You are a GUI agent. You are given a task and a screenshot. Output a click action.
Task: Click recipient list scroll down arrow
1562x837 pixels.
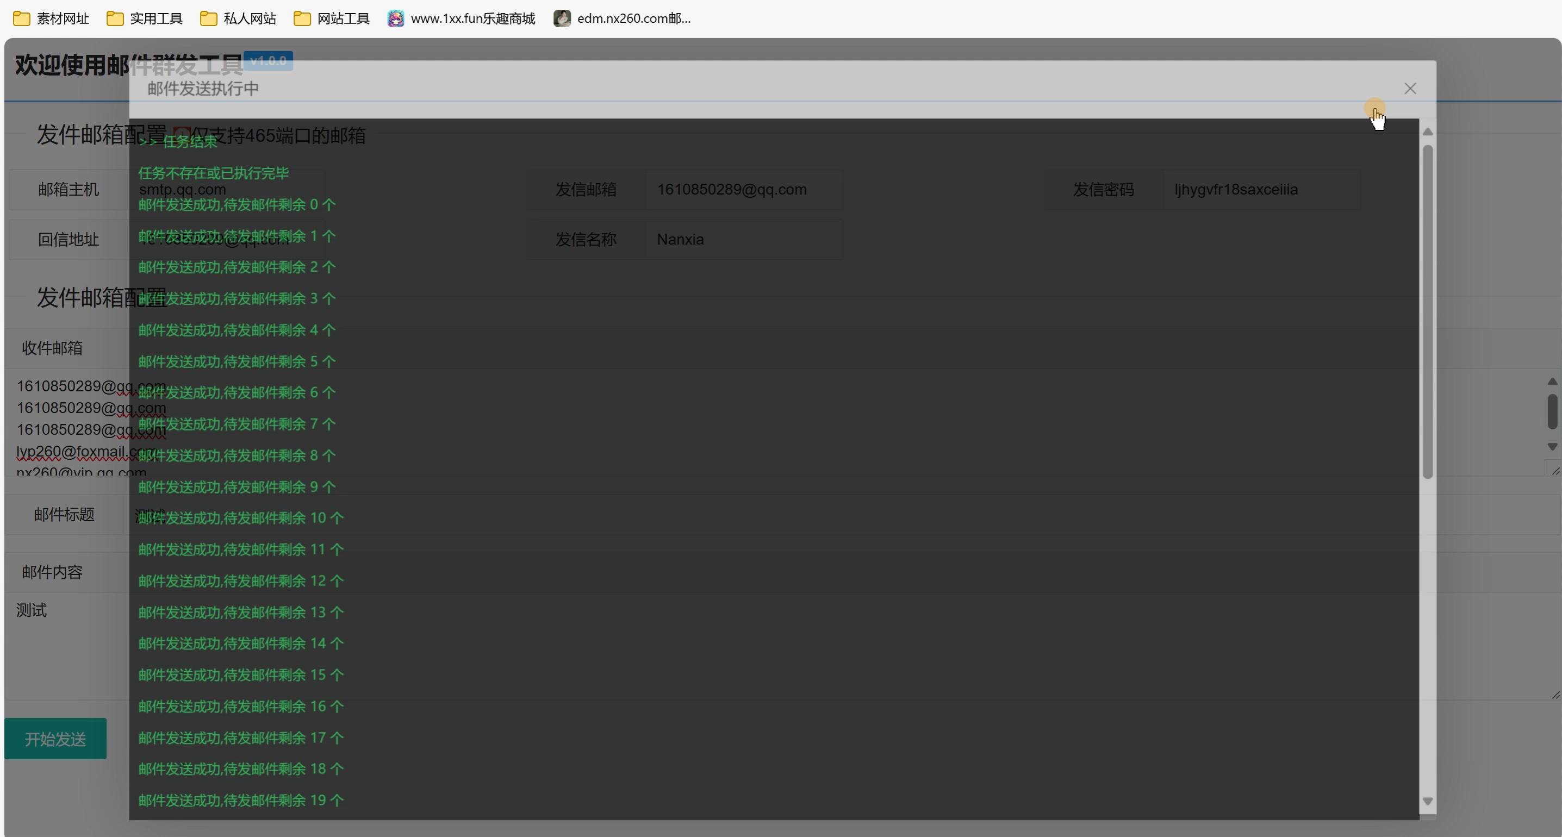[x=1552, y=446]
